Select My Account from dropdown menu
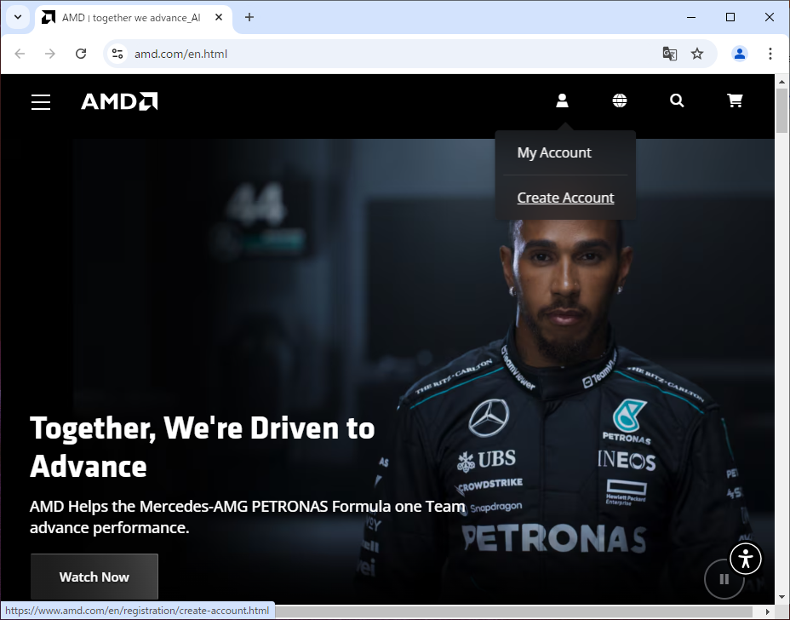 point(554,153)
